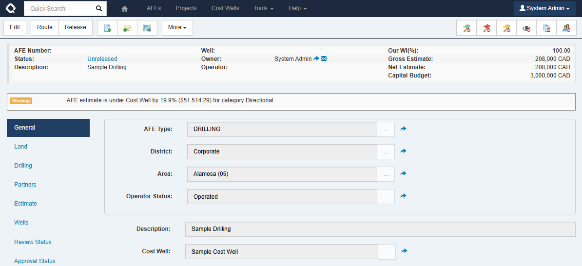Click the envelope icon next to Owner
The width and height of the screenshot is (582, 266).
click(x=324, y=58)
